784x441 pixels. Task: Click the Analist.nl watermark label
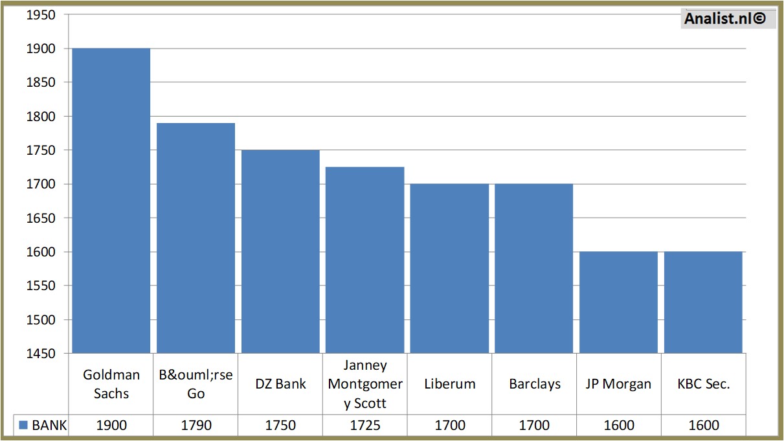click(x=725, y=19)
